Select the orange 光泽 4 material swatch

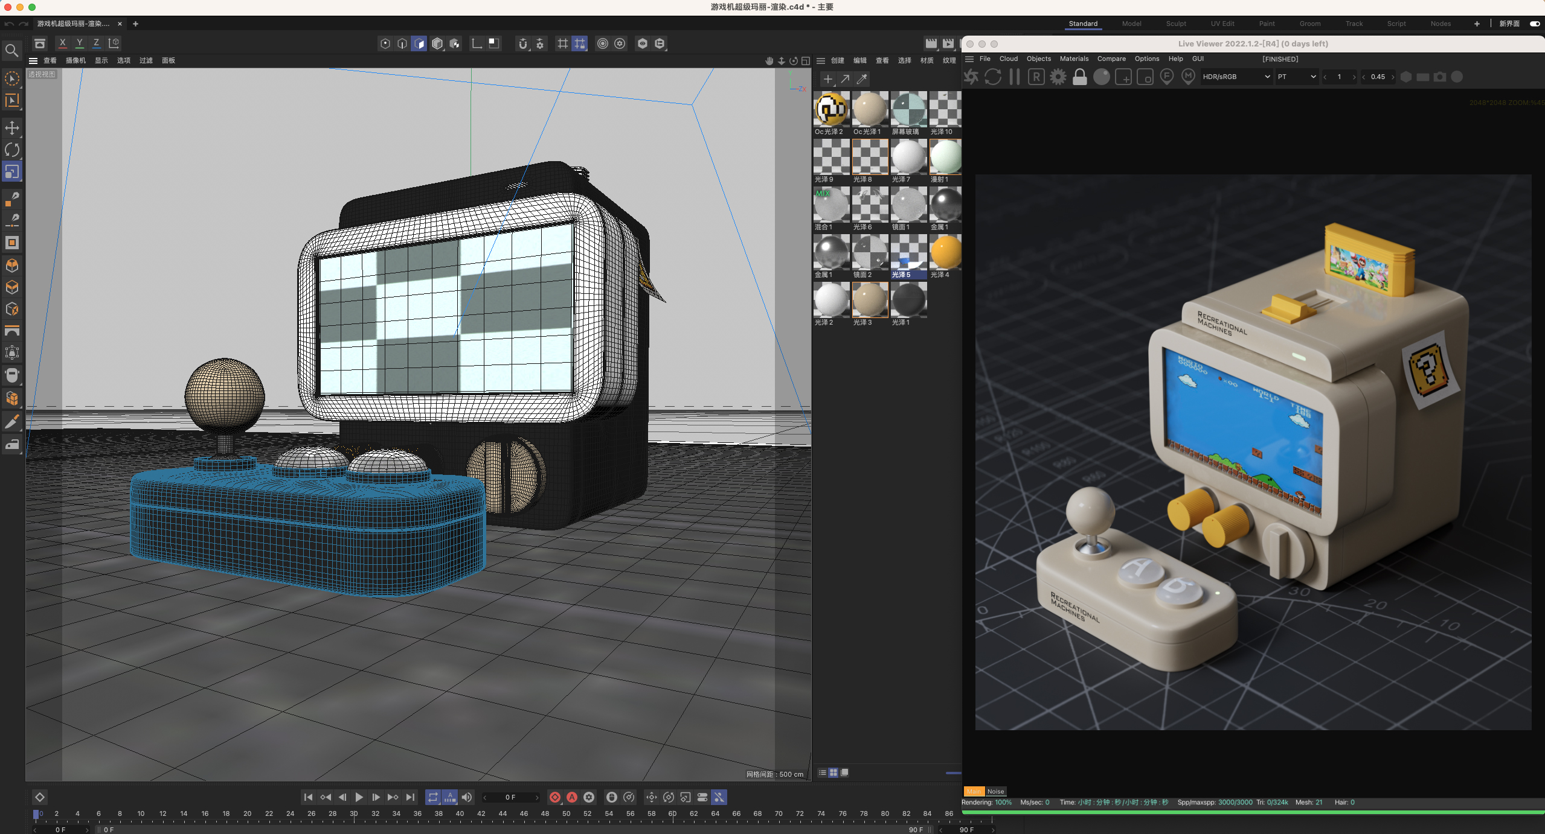[945, 252]
